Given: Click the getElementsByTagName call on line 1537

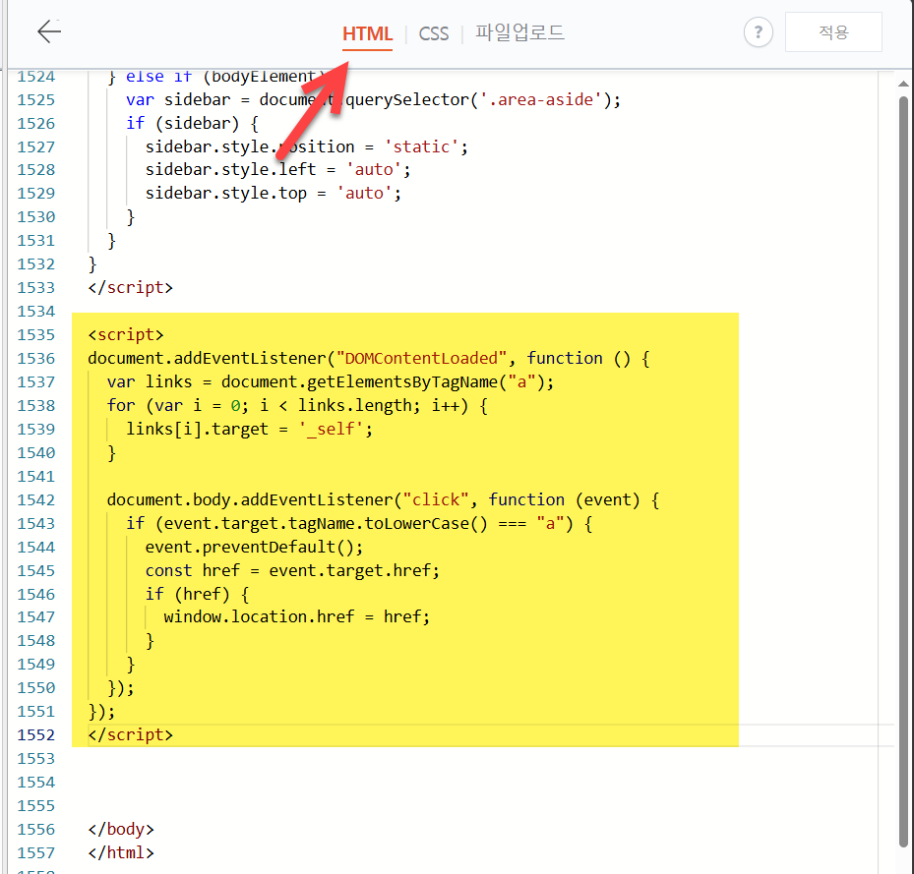Looking at the screenshot, I should 387,382.
